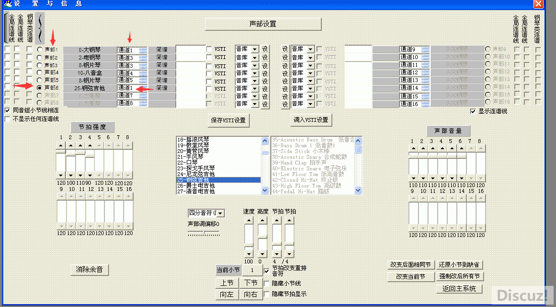Click 返回主系统 button

pyautogui.click(x=459, y=289)
